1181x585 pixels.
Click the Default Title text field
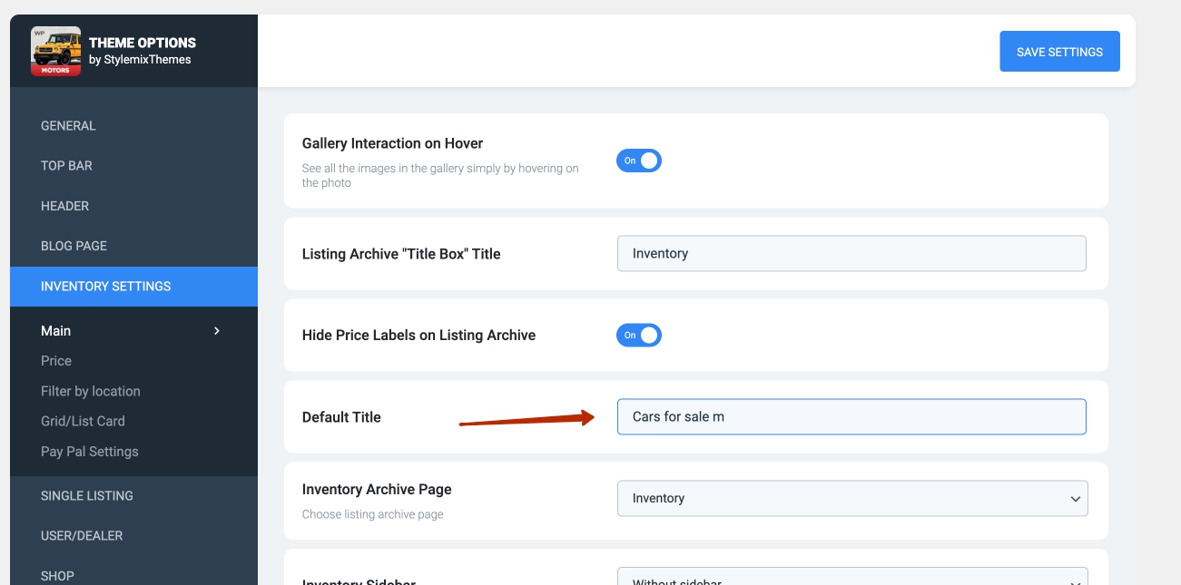[851, 416]
